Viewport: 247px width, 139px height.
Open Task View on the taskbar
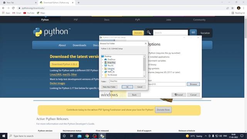72,136
